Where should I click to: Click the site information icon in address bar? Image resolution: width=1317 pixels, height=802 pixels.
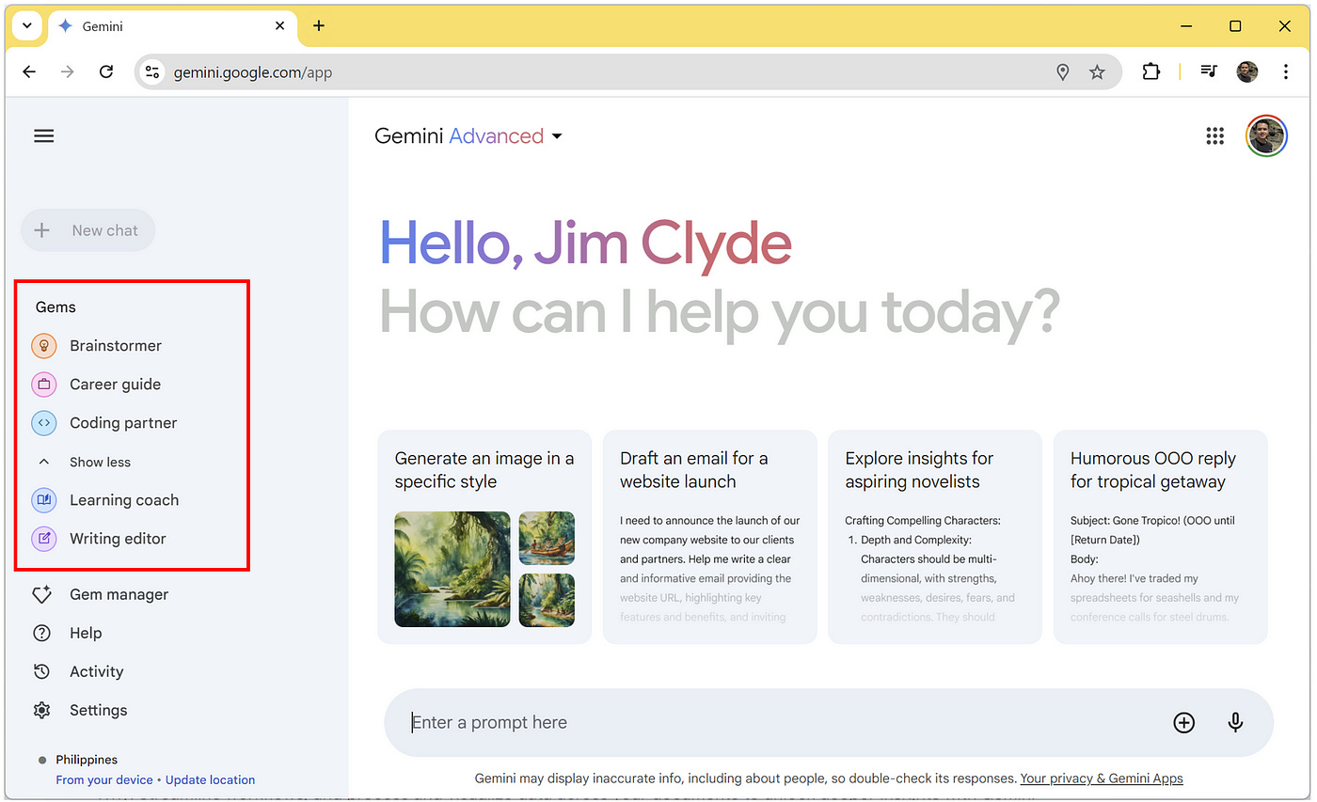(x=153, y=72)
